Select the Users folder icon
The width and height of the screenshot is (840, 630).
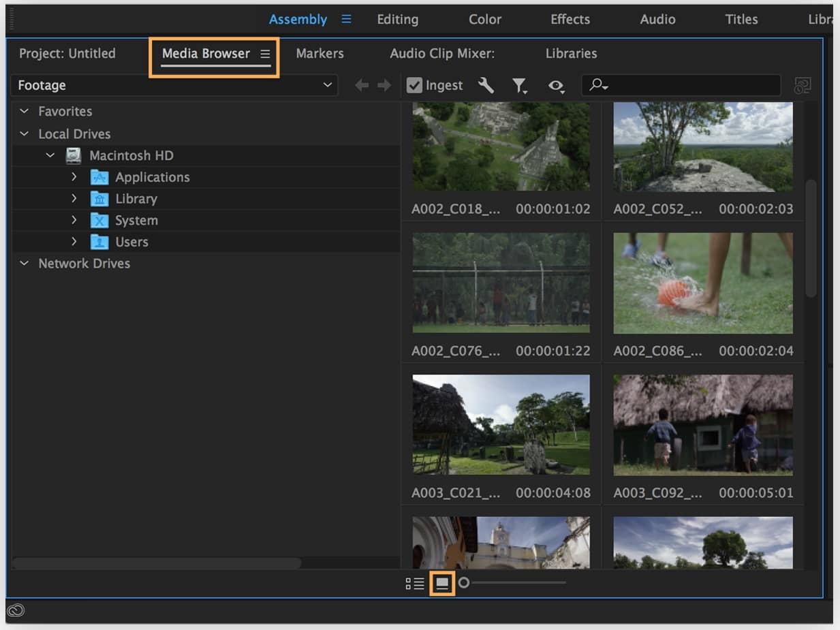99,242
